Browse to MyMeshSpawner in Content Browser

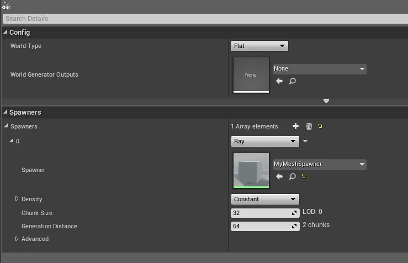pos(293,176)
